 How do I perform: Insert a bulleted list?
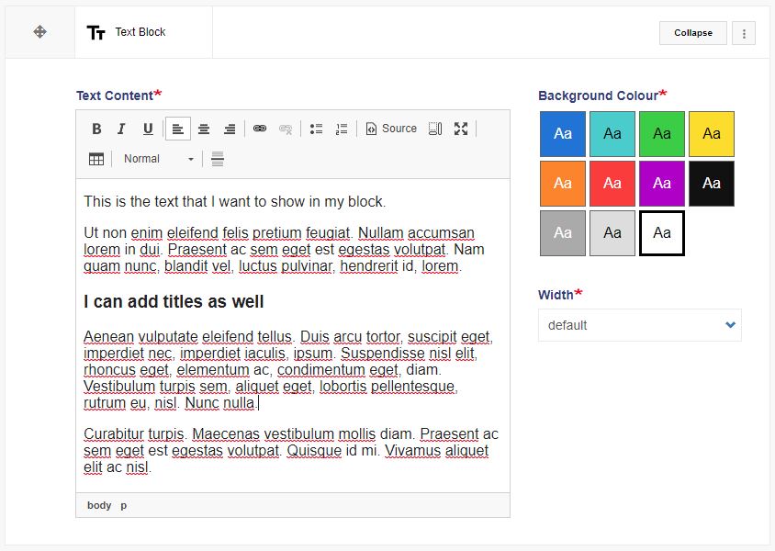point(316,129)
